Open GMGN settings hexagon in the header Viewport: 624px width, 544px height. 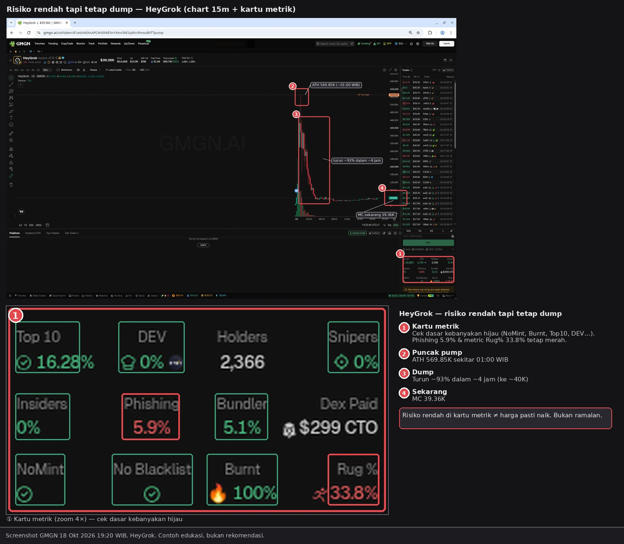click(417, 44)
